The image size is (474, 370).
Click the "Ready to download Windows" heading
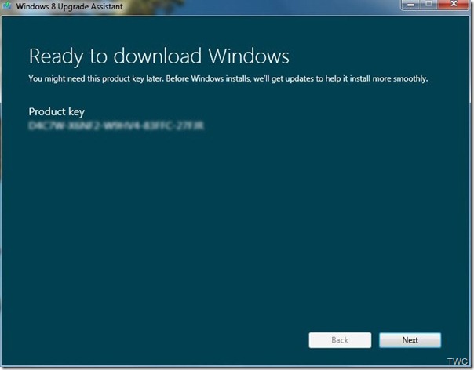click(159, 56)
